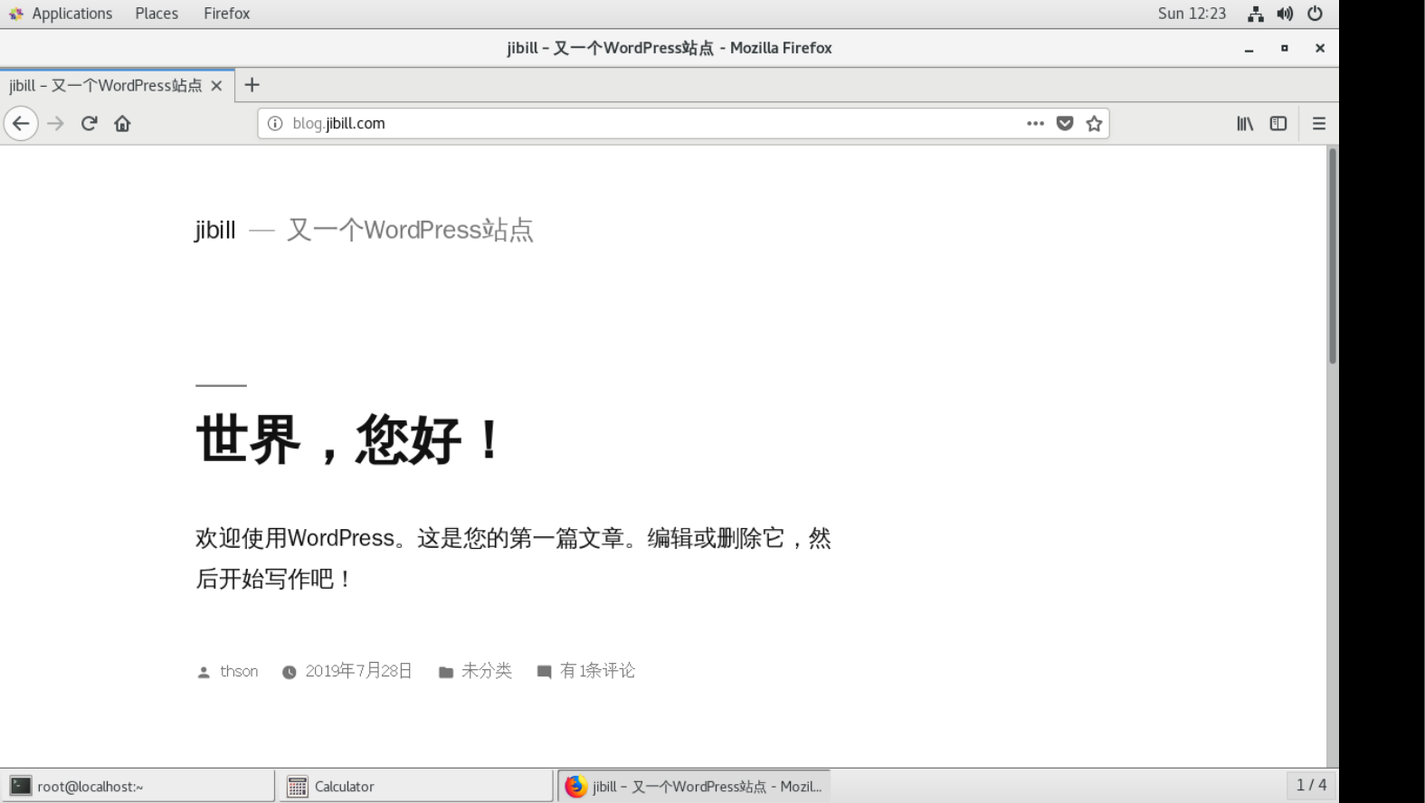Click the forward navigation arrow

point(55,123)
